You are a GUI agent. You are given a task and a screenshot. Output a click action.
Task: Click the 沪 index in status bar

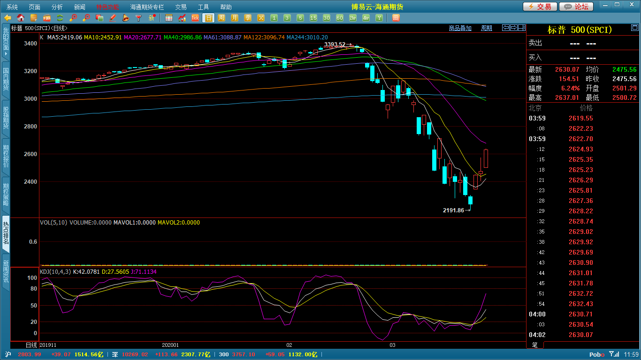(x=8, y=355)
